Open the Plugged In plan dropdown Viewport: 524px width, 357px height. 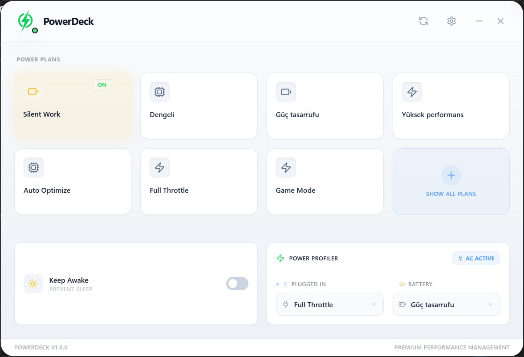330,304
